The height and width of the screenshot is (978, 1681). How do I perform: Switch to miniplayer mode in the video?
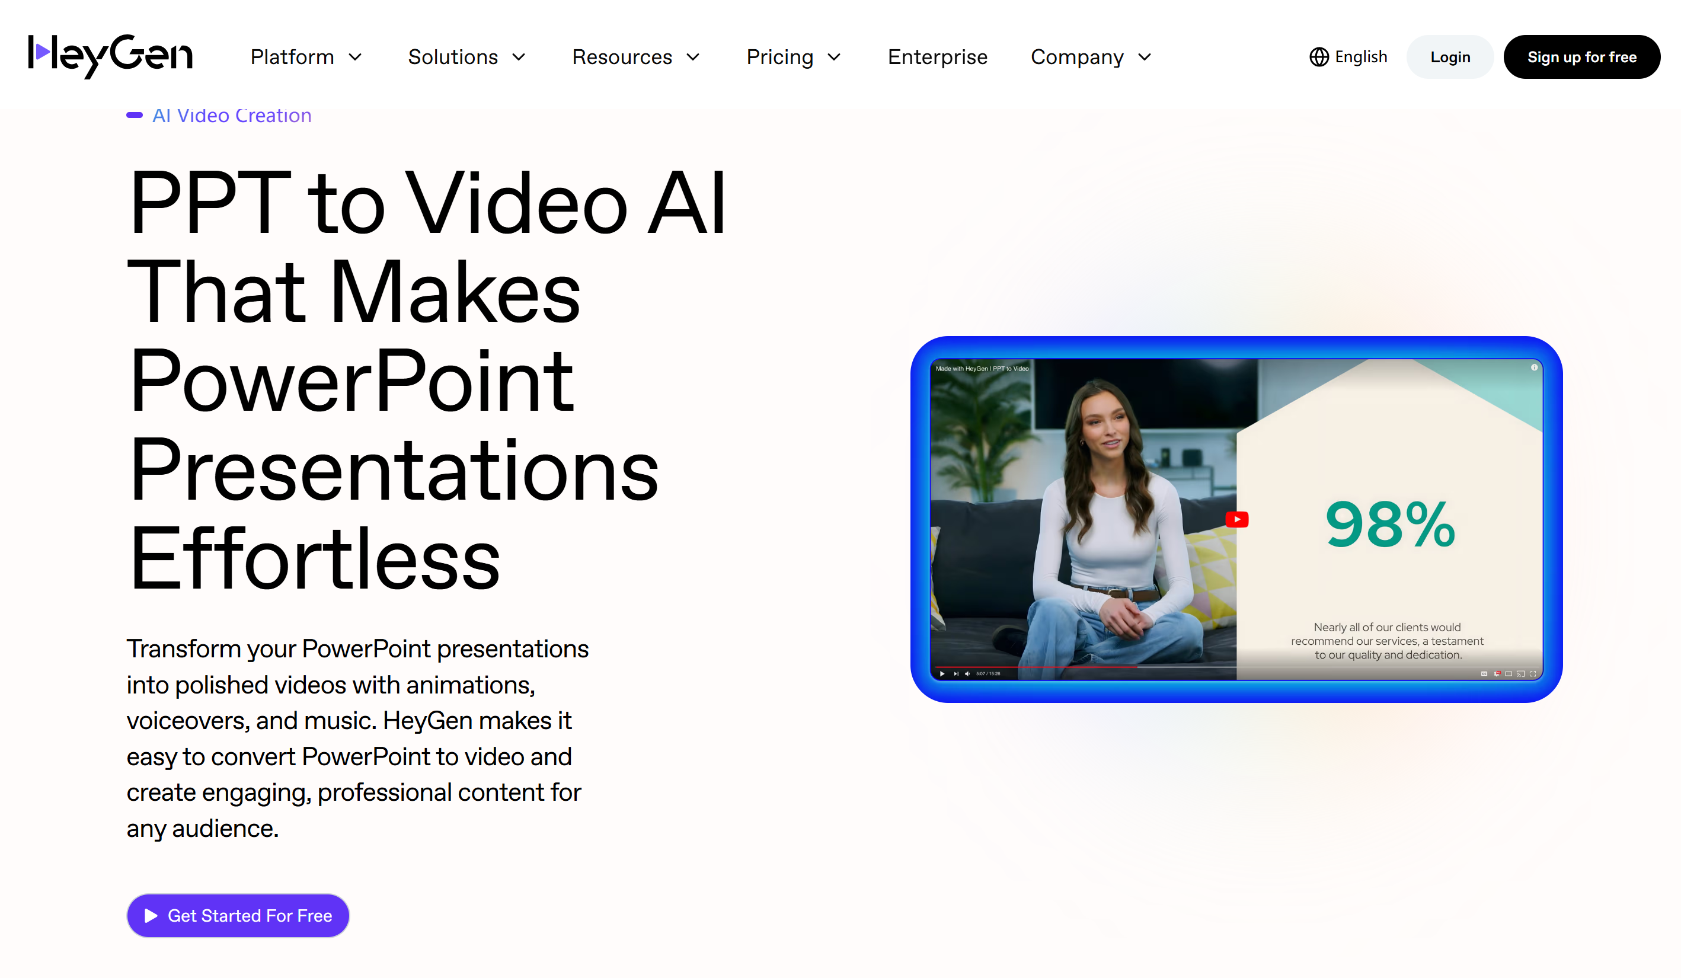coord(1509,675)
